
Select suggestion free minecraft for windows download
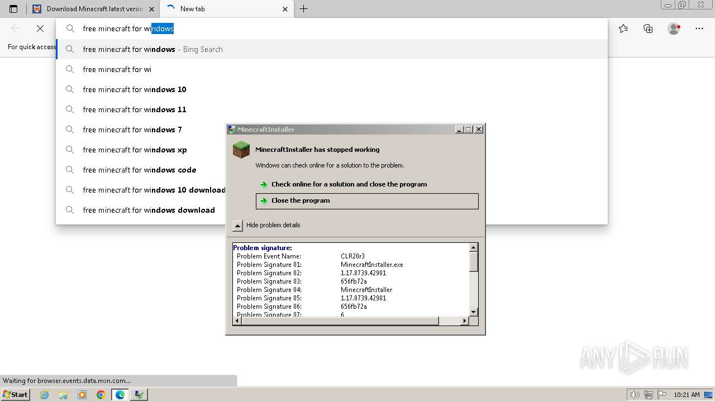click(x=140, y=210)
